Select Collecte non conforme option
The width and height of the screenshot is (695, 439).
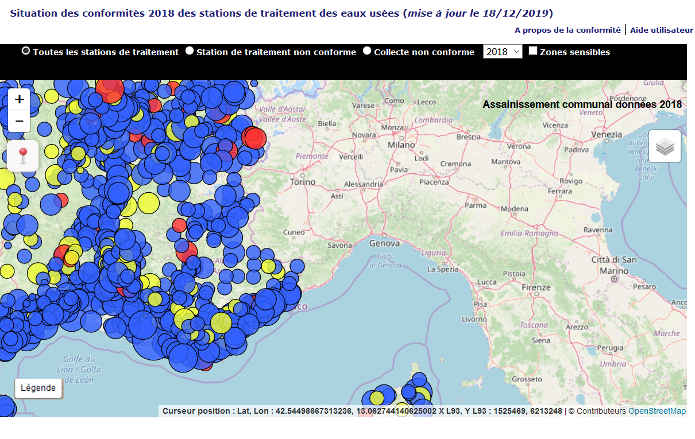[x=367, y=51]
